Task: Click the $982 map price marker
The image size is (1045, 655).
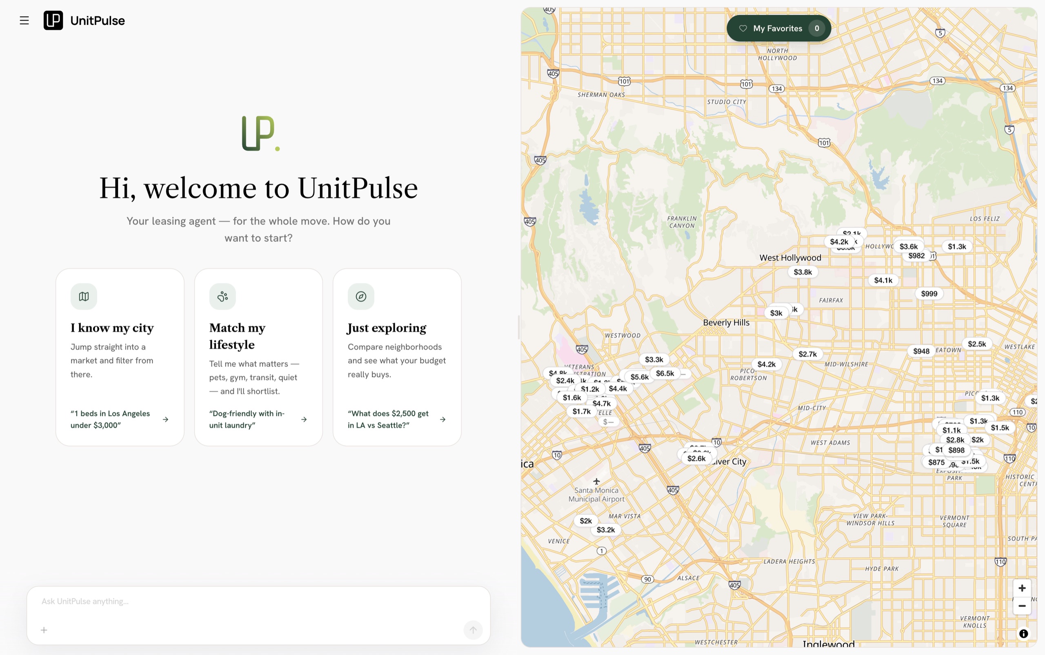Action: [x=916, y=256]
